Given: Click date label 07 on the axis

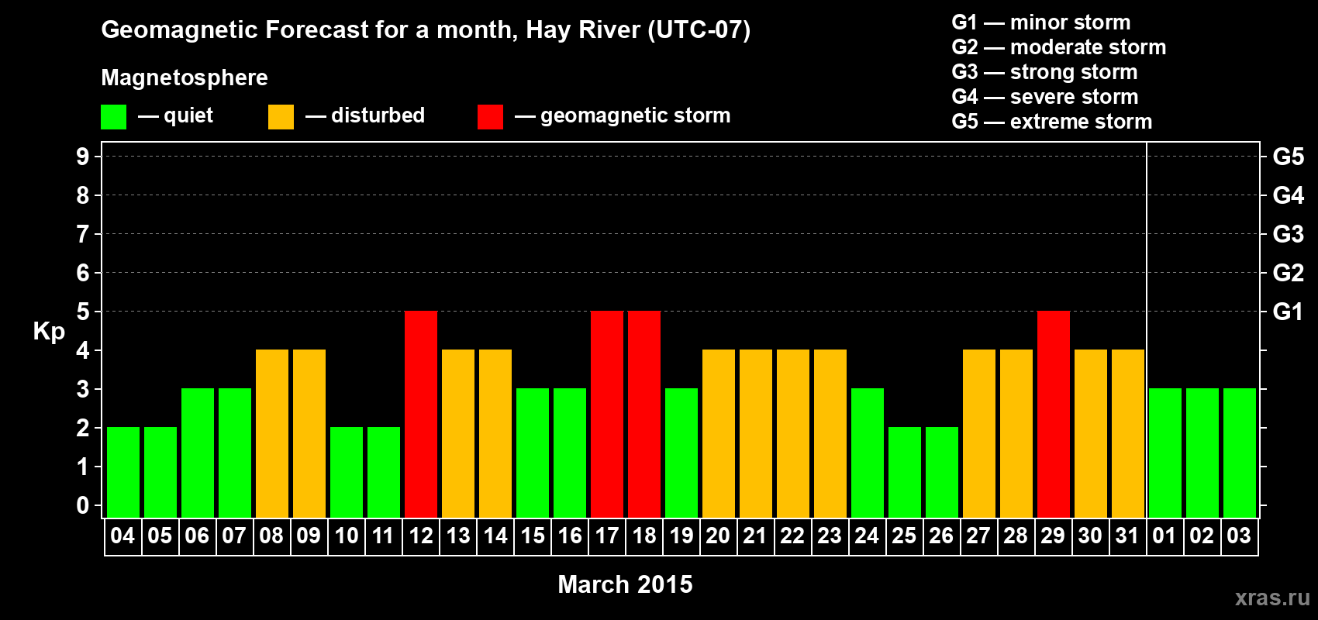Looking at the screenshot, I should 234,536.
